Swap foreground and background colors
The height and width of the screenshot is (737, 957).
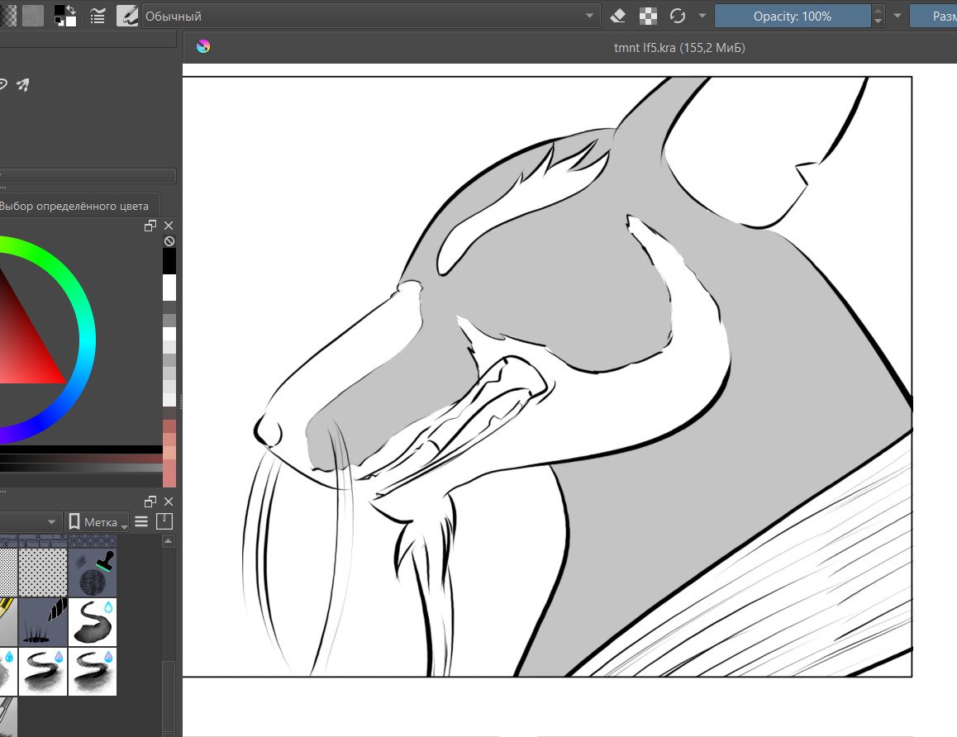click(x=71, y=9)
